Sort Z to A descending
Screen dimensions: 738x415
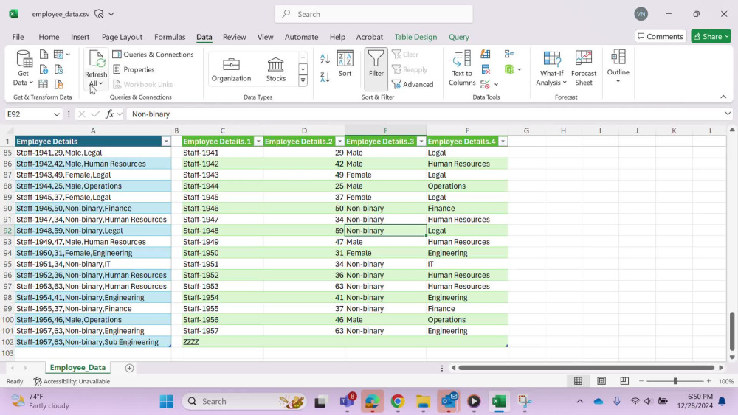pos(325,77)
